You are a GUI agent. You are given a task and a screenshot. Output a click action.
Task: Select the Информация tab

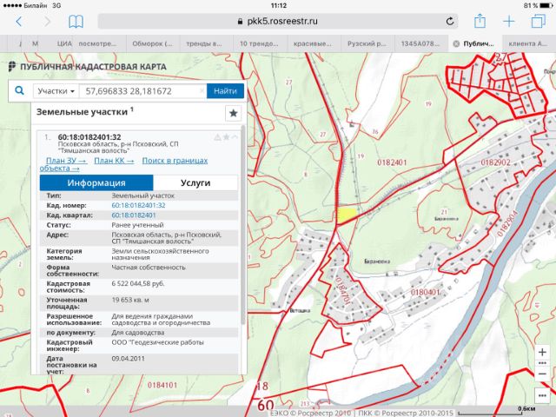(96, 182)
